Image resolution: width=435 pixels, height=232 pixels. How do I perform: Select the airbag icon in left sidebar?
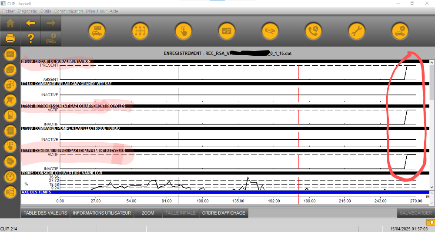click(10, 100)
